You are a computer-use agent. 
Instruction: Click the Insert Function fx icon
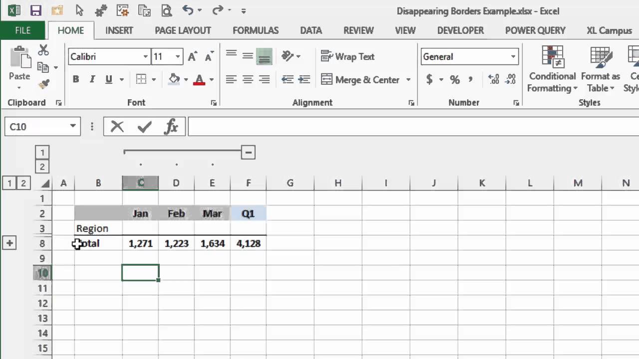tap(171, 127)
